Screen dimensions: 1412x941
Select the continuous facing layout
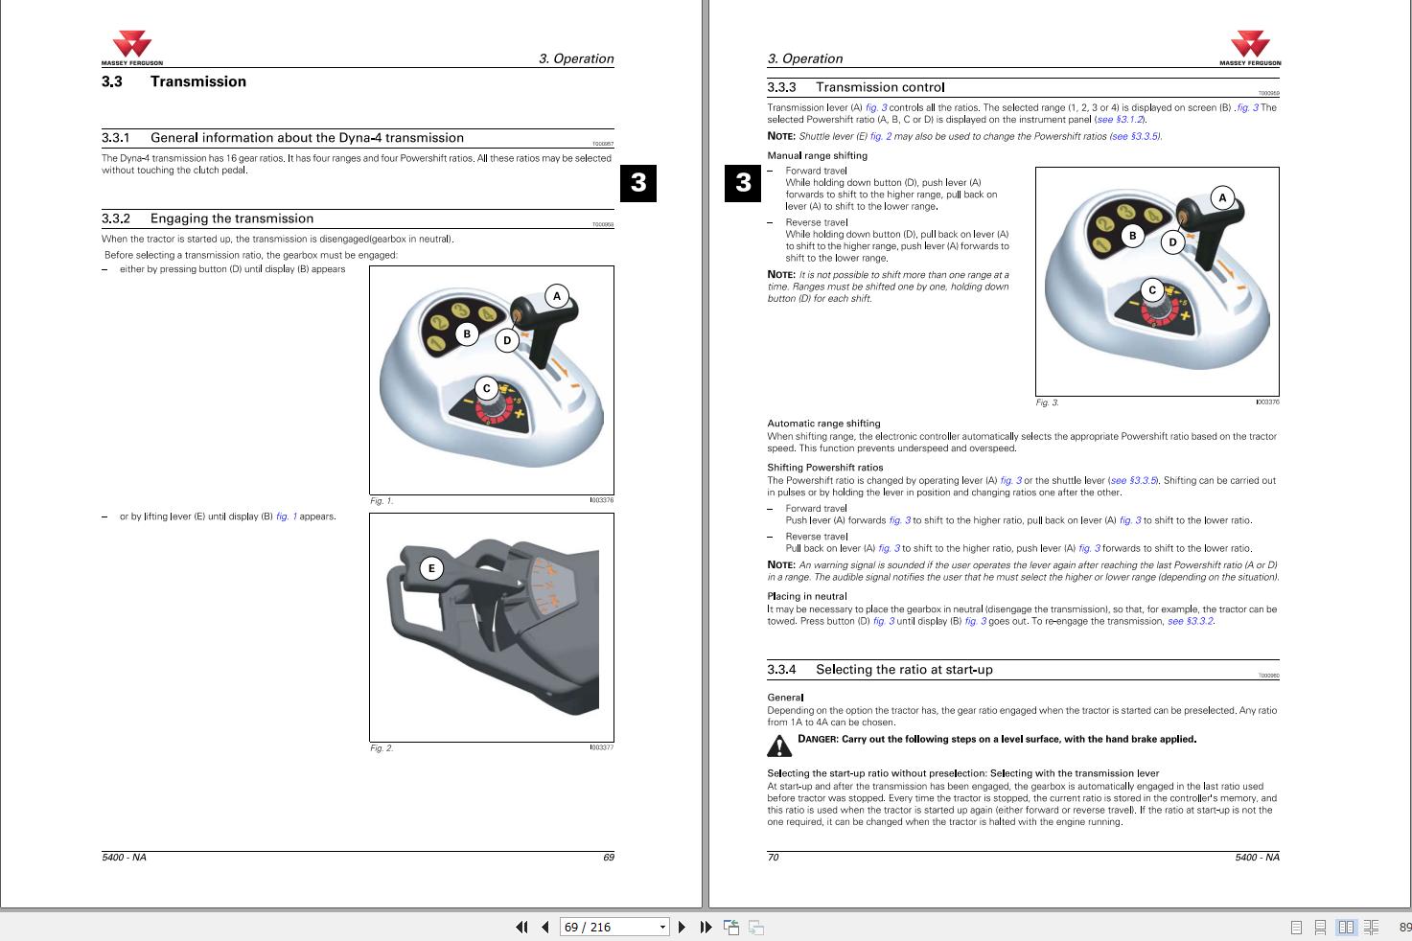pos(1371,927)
